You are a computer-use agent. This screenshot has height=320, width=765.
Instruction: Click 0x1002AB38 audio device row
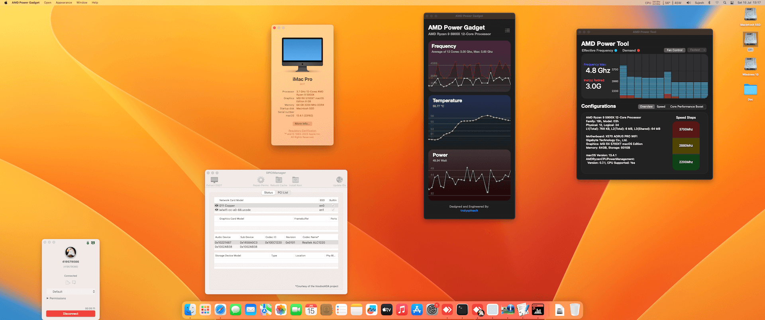click(276, 247)
